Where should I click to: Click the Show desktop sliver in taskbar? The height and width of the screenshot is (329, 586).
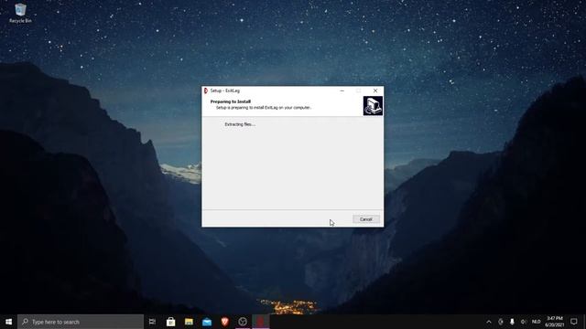pos(584,322)
